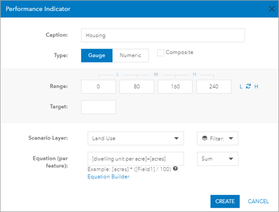Select the Gauge type

(97, 56)
